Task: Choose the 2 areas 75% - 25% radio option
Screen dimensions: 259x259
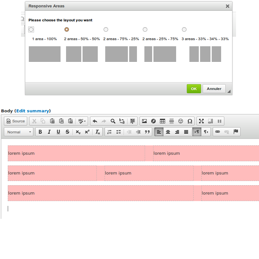Action: coord(106,29)
